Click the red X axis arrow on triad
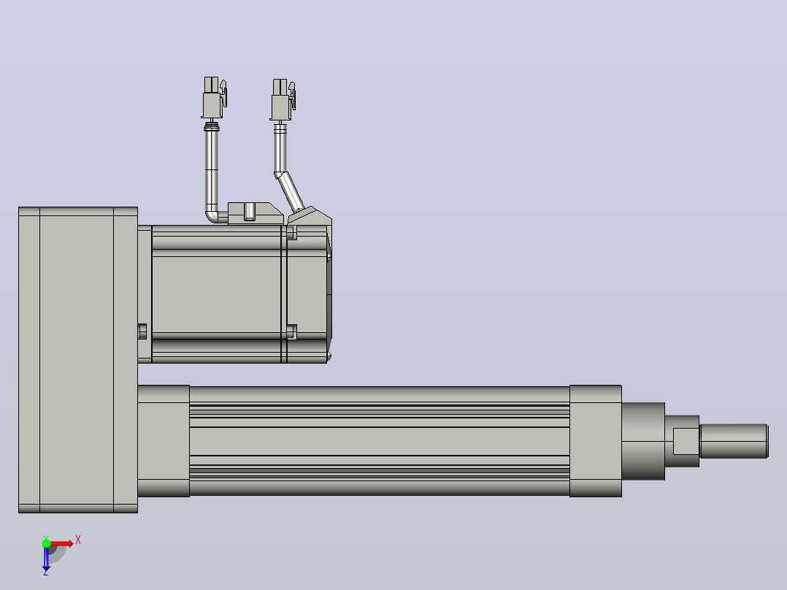 click(x=63, y=543)
